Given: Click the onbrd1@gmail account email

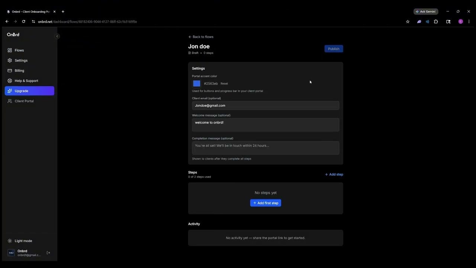Looking at the screenshot, I should point(29,255).
